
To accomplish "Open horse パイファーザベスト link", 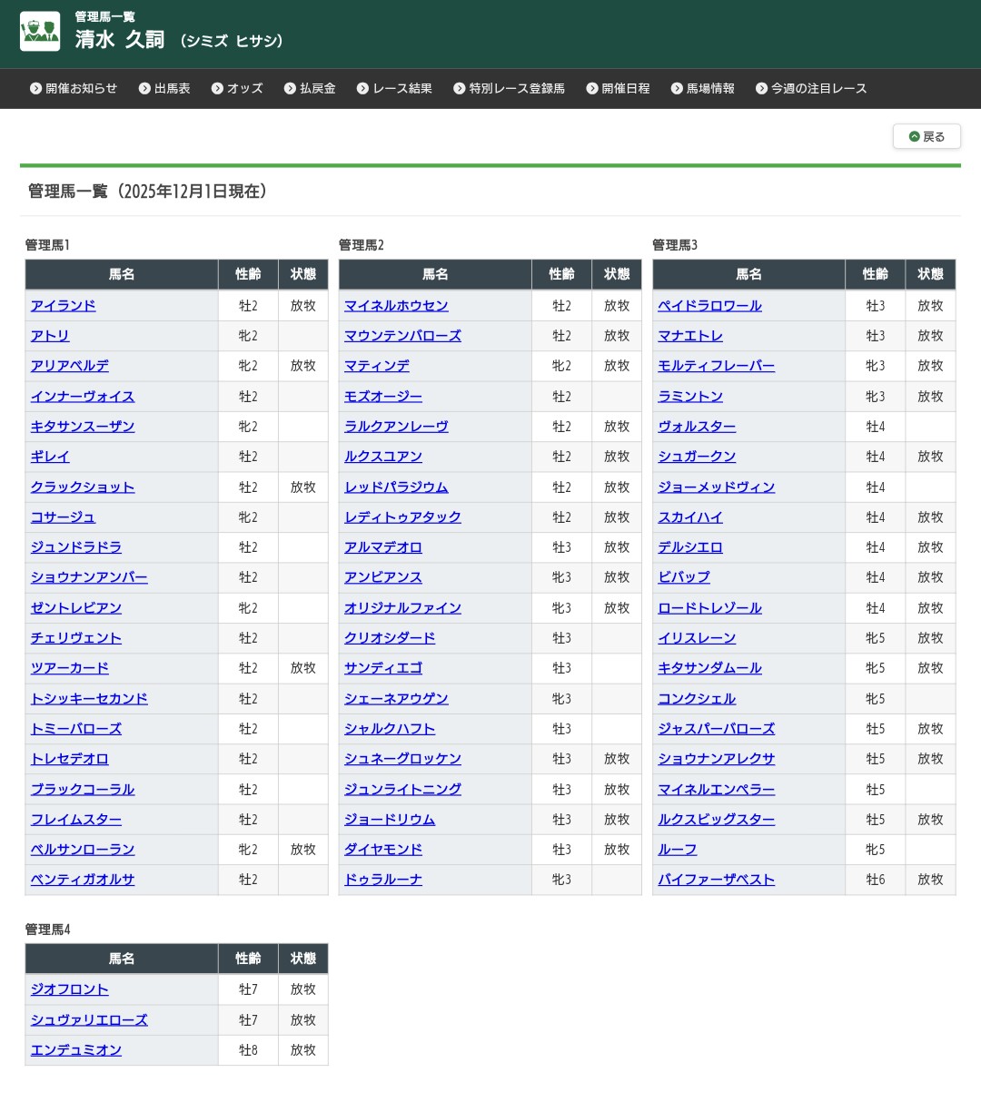I will coord(716,880).
